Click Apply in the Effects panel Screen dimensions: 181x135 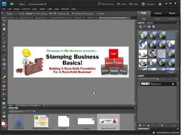tap(171, 72)
